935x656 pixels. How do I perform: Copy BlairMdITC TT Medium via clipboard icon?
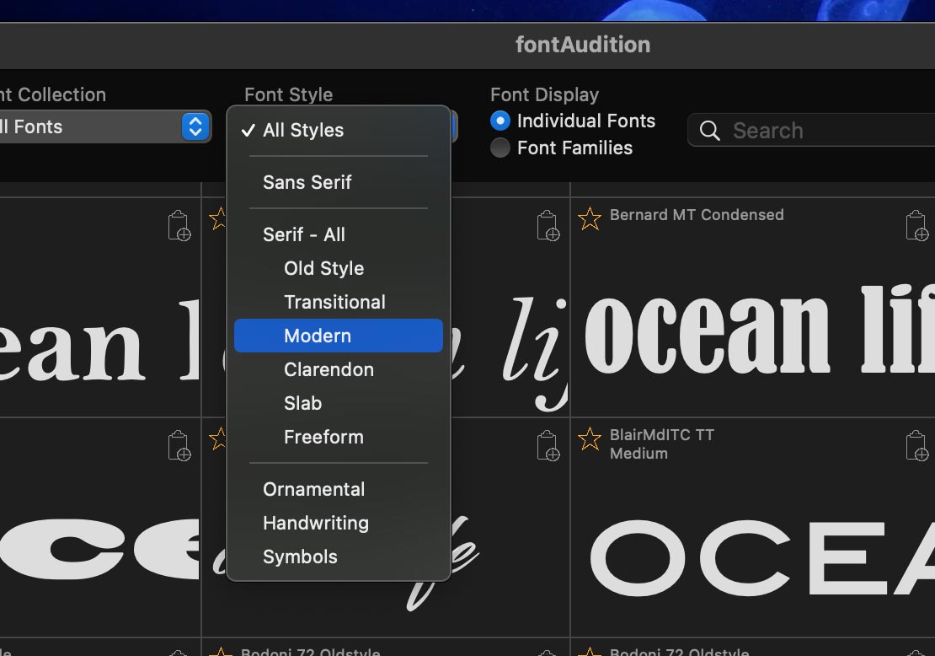[x=916, y=445]
